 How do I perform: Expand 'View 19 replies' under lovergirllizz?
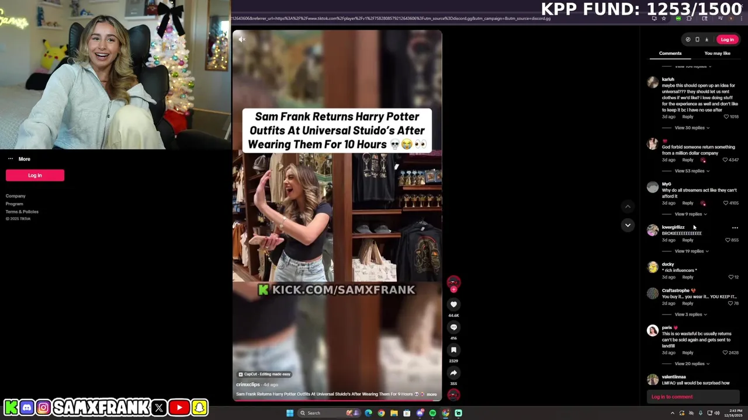pos(692,251)
